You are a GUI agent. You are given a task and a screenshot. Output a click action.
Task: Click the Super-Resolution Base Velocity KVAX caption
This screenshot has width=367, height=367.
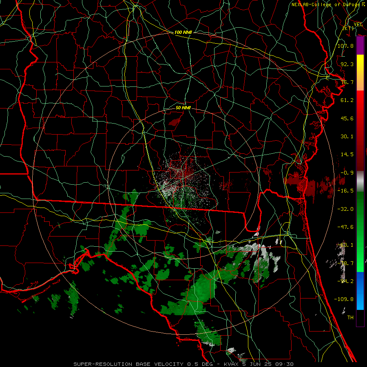coord(183,364)
